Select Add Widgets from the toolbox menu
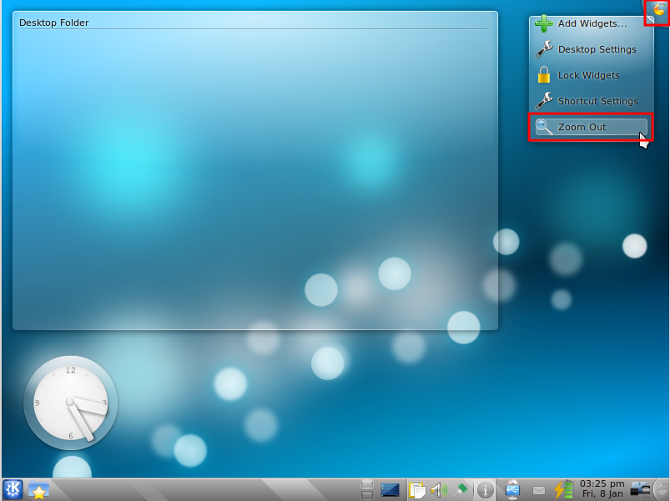 [x=591, y=23]
